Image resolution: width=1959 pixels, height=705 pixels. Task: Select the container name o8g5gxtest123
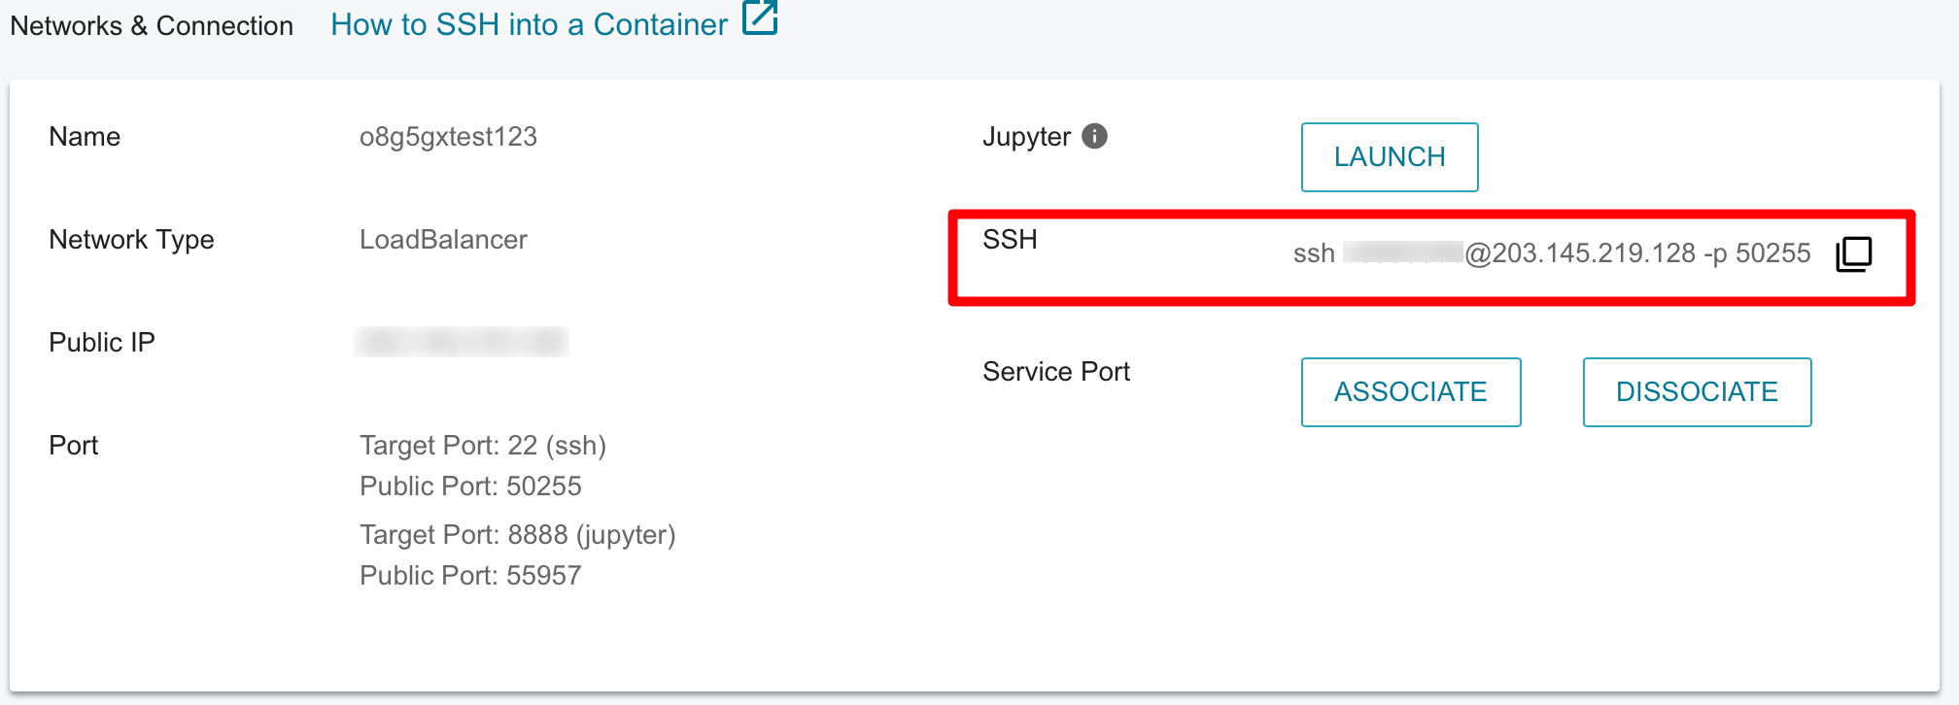[448, 137]
